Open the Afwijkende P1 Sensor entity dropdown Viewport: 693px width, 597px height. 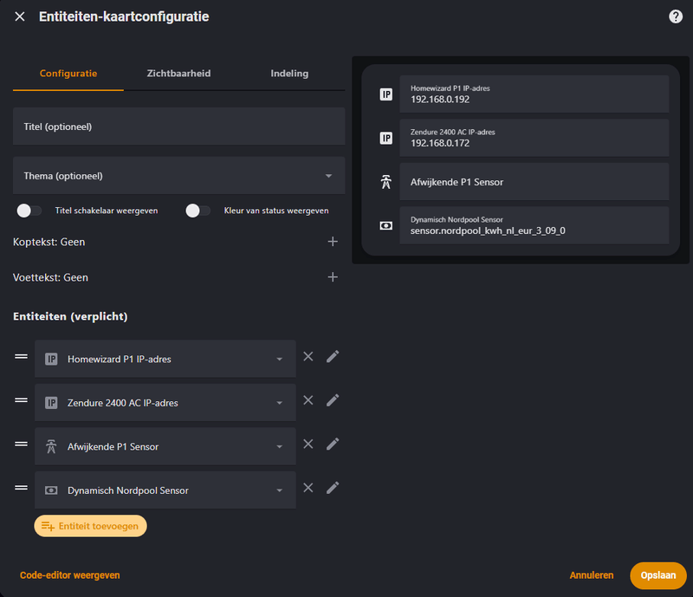279,447
